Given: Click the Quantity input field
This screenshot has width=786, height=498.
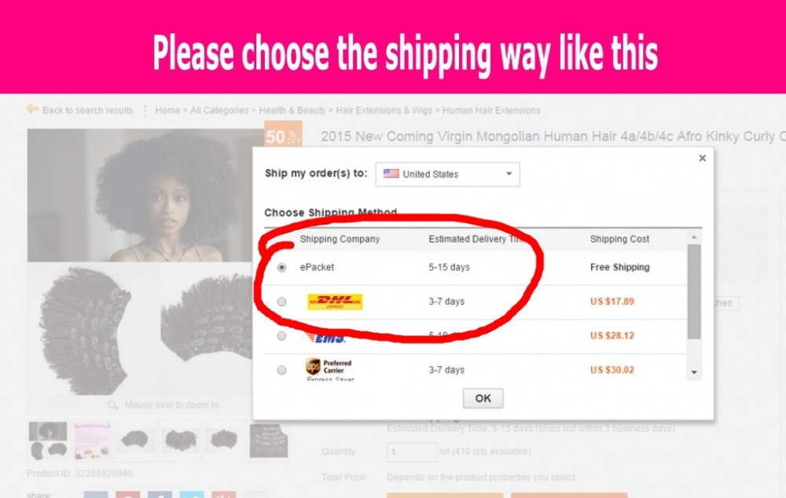Looking at the screenshot, I should (x=412, y=452).
